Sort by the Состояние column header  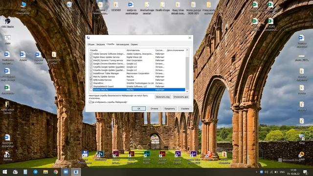pyautogui.click(x=160, y=50)
